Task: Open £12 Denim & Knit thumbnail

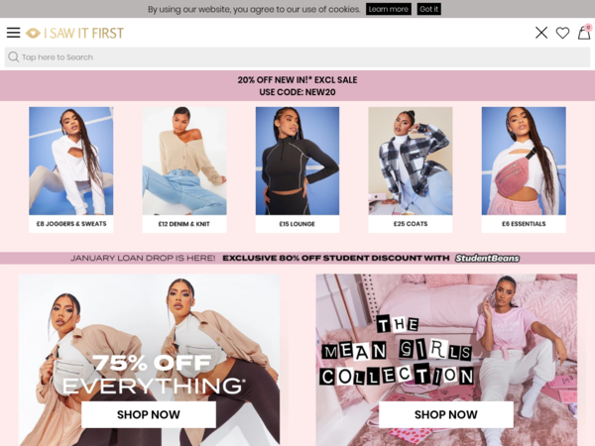Action: 184,169
